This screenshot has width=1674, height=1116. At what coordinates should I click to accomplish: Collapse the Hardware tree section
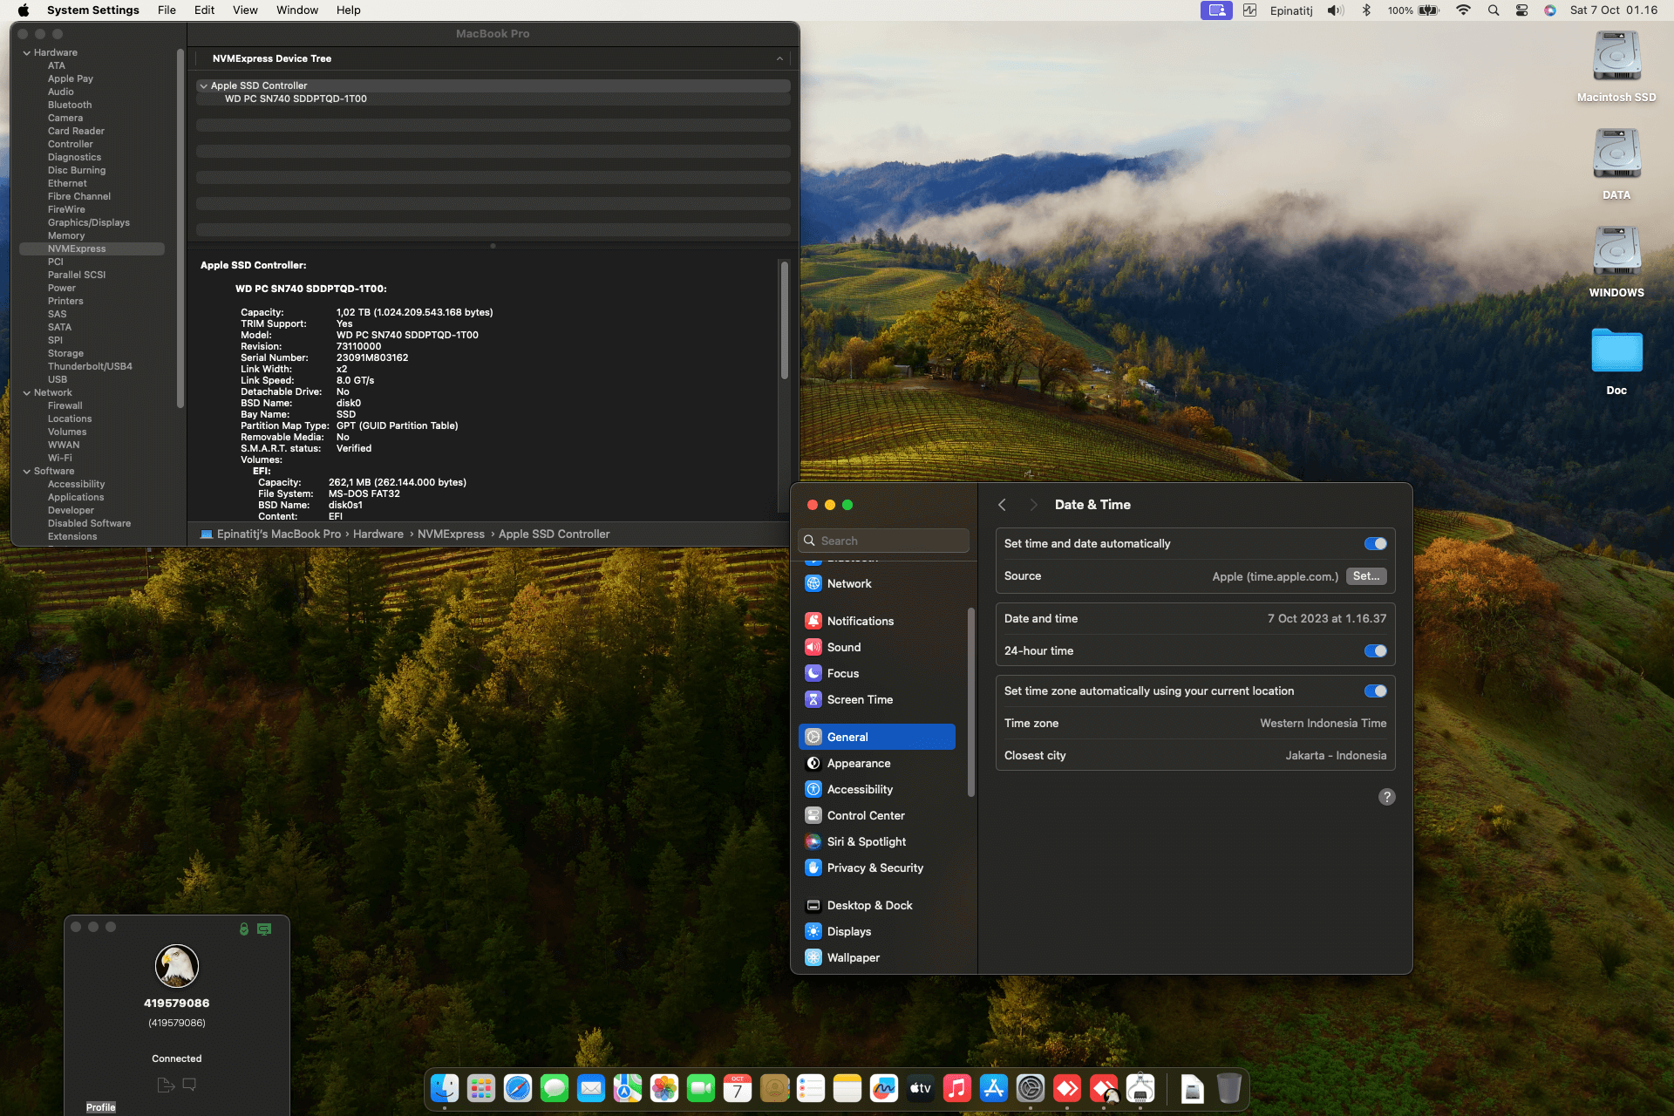tap(27, 52)
